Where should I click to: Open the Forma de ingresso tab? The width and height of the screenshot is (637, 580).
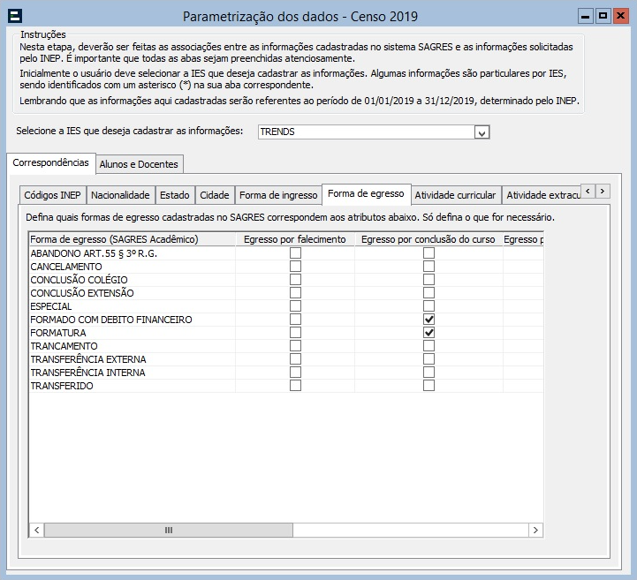click(x=278, y=195)
